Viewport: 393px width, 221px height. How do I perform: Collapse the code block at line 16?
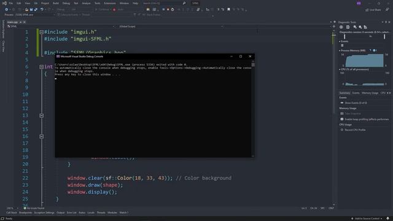[x=41, y=136]
